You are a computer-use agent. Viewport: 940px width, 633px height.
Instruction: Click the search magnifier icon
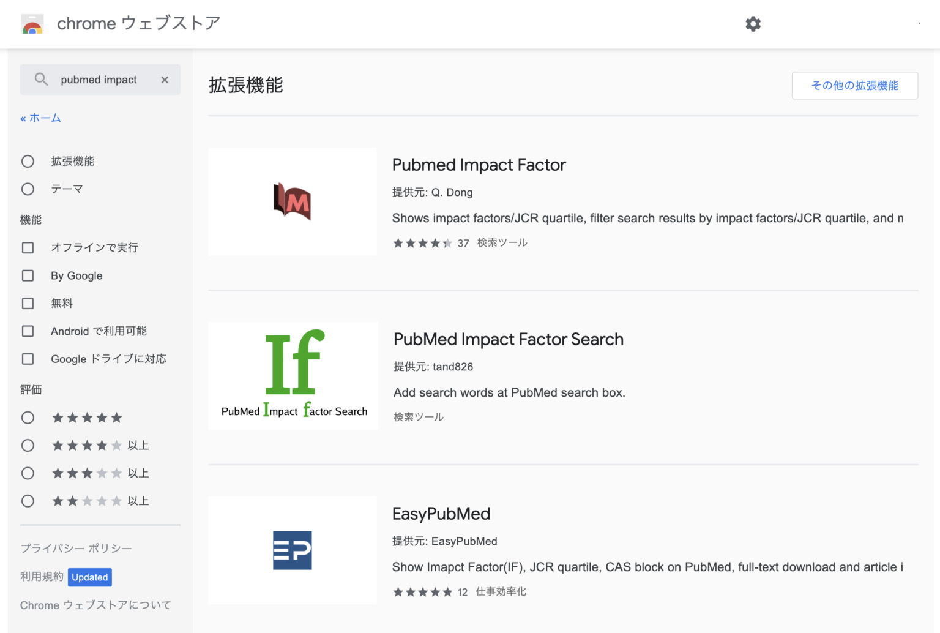(41, 80)
